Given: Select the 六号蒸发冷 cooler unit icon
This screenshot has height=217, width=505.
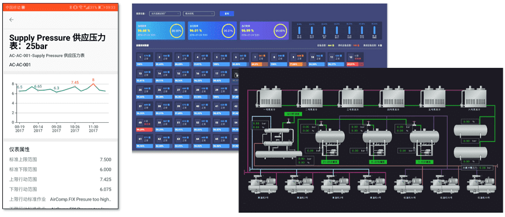Looking at the screenshot, I should pos(474,97).
